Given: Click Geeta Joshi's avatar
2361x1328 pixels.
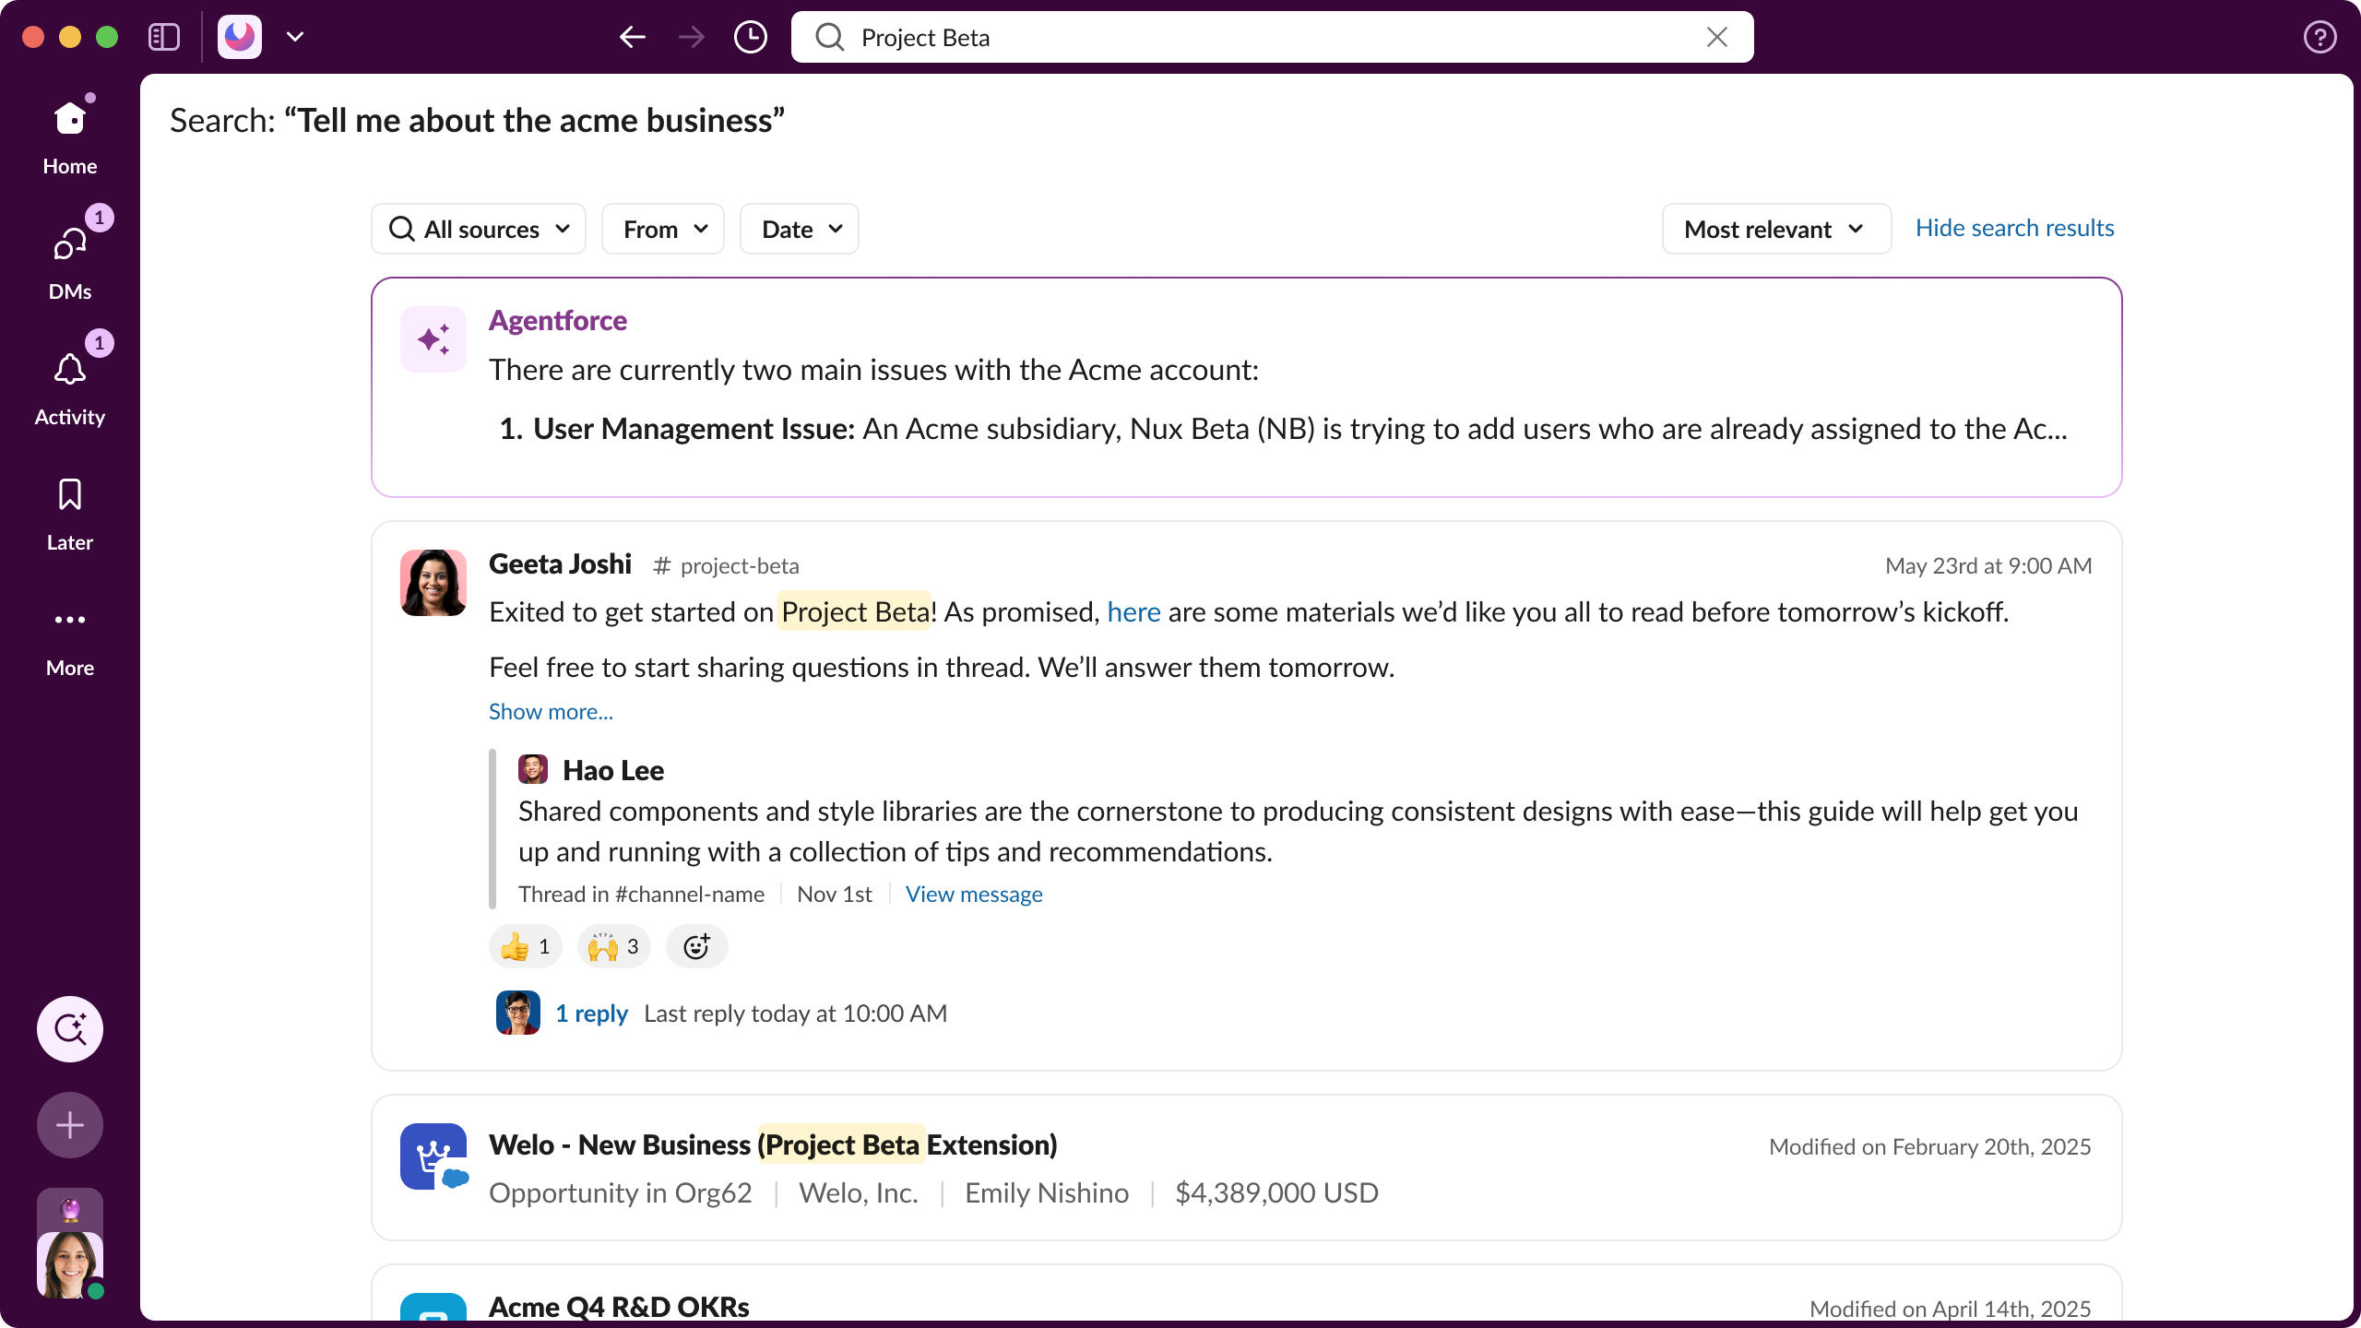Looking at the screenshot, I should (433, 583).
